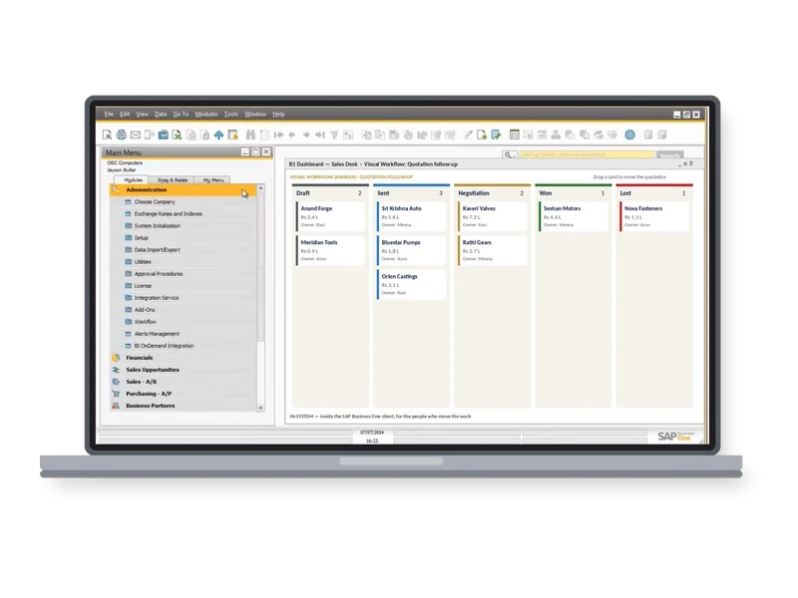Open the View menu

142,115
